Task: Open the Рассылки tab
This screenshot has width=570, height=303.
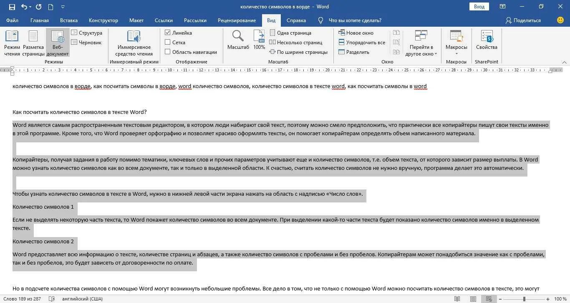Action: tap(195, 20)
